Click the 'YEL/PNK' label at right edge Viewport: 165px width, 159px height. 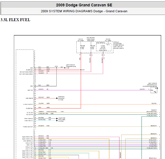point(154,103)
